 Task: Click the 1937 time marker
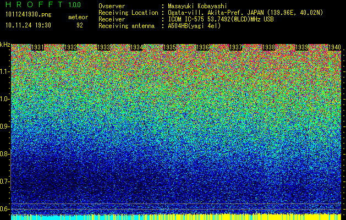tap(236, 47)
